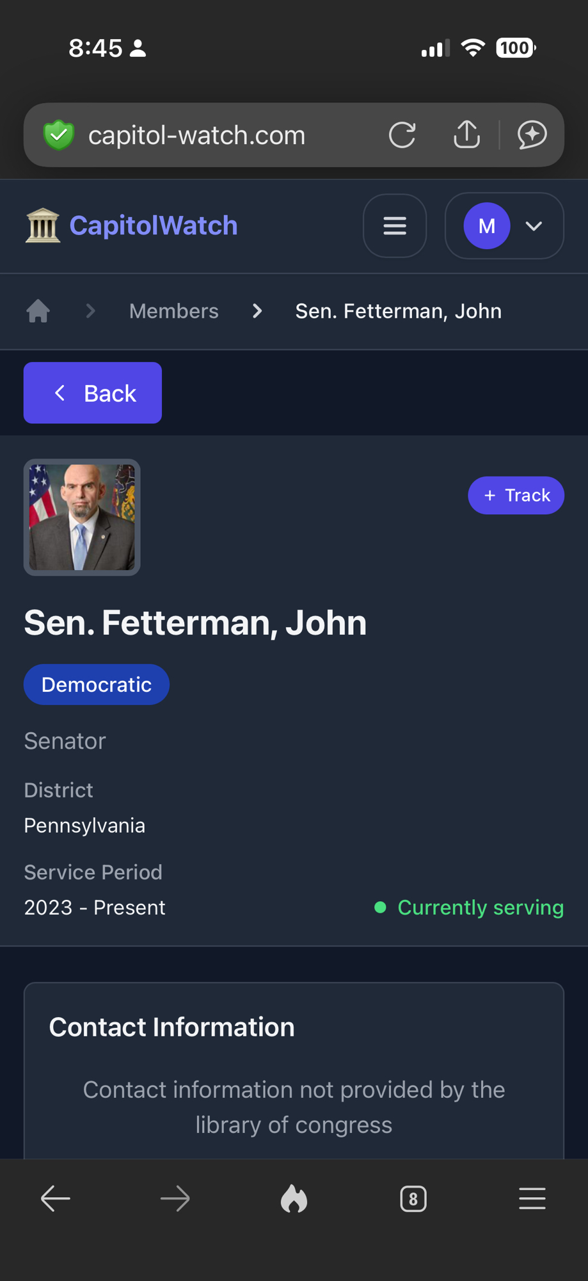Open the M profile avatar menu
The height and width of the screenshot is (1281, 588).
487,226
